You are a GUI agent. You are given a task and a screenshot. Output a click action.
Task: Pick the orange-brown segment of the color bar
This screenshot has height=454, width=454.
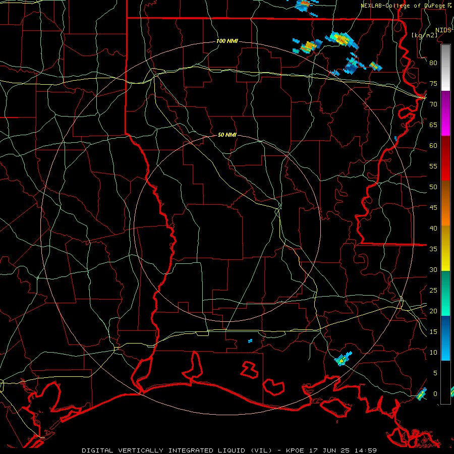coord(445,203)
